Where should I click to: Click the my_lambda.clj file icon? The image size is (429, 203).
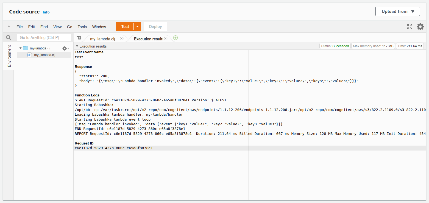tap(29, 55)
